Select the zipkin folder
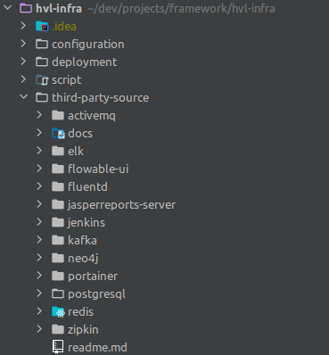 click(83, 330)
